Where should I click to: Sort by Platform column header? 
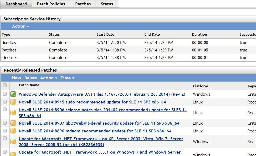201,86
